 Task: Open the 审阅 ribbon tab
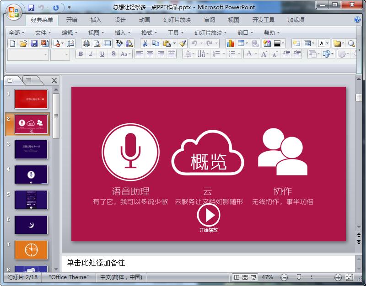pyautogui.click(x=210, y=20)
